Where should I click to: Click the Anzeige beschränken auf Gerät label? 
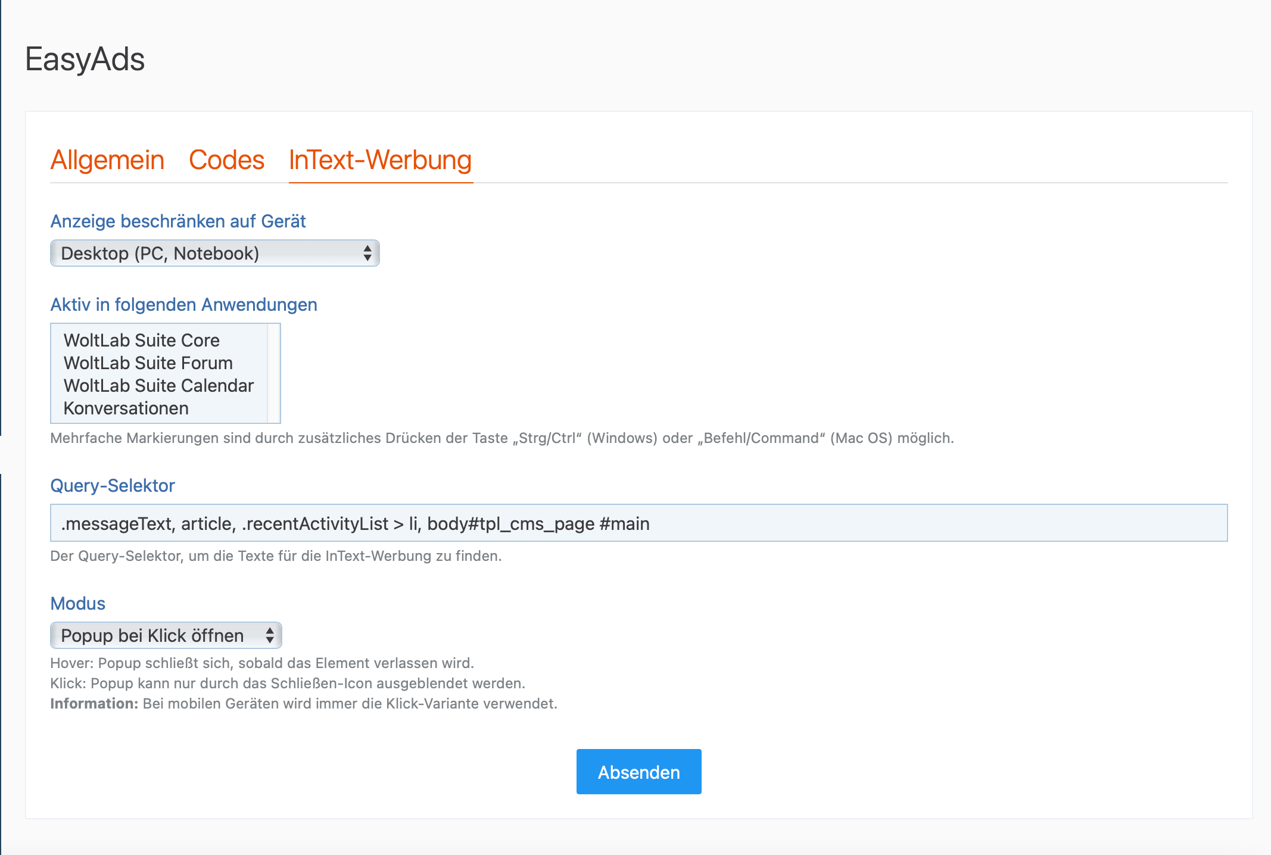click(177, 221)
